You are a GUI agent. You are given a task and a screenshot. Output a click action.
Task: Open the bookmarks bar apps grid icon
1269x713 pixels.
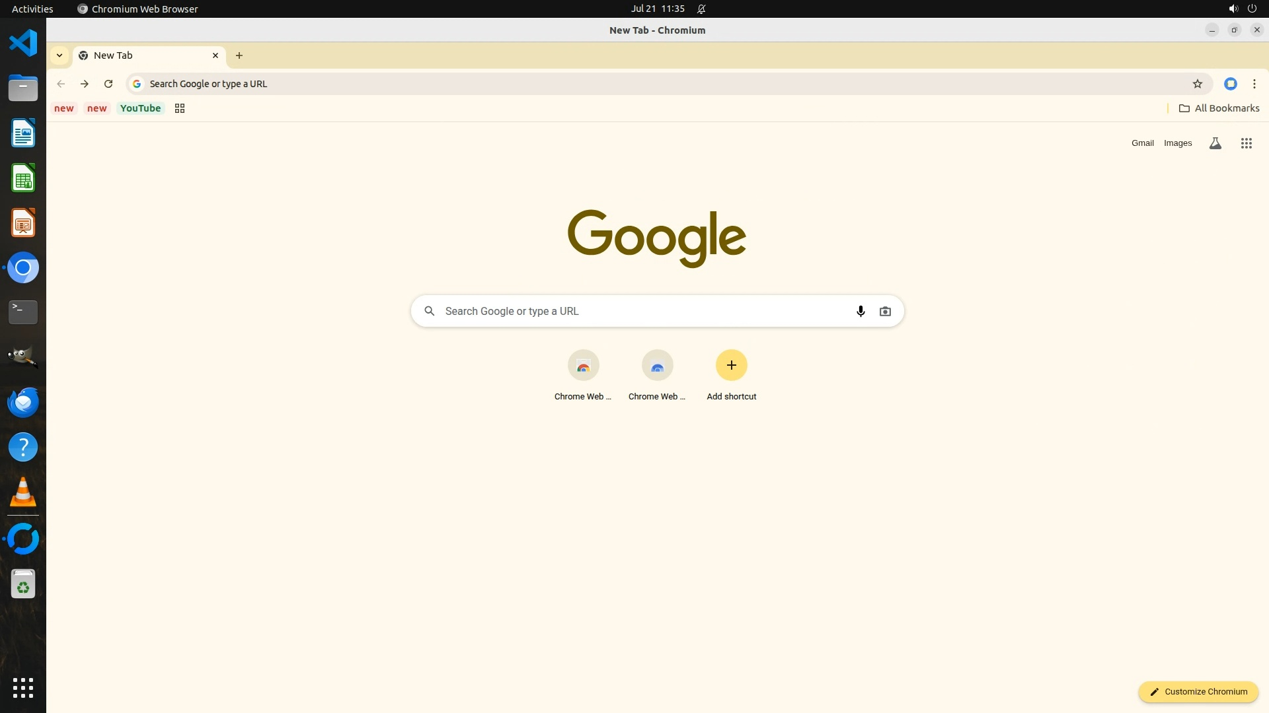[180, 108]
